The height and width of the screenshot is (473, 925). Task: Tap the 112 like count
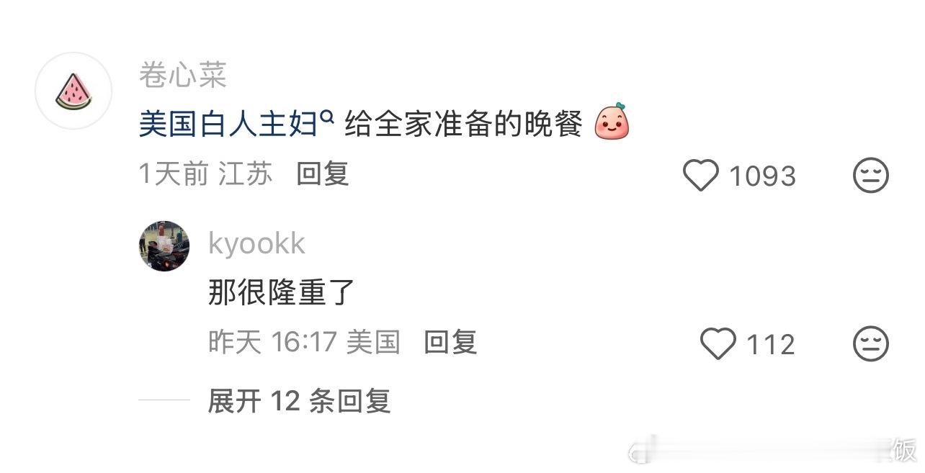tap(770, 344)
